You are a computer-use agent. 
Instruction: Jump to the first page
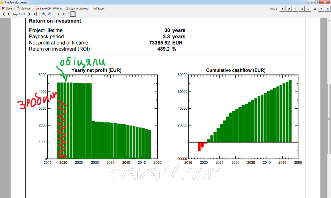(3, 14)
